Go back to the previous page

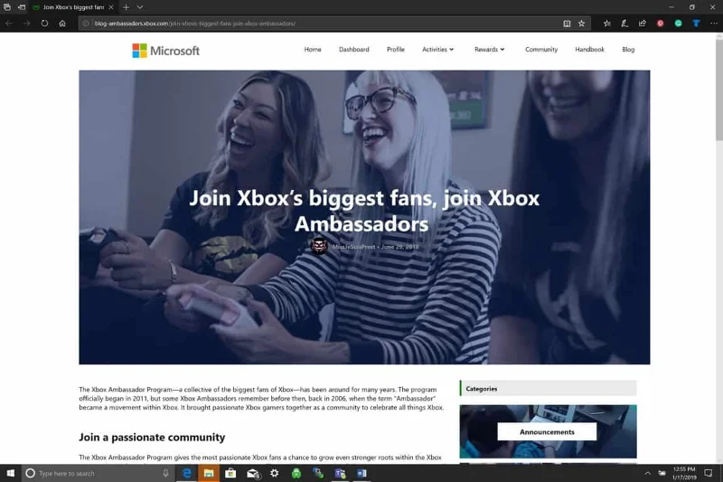click(x=9, y=24)
